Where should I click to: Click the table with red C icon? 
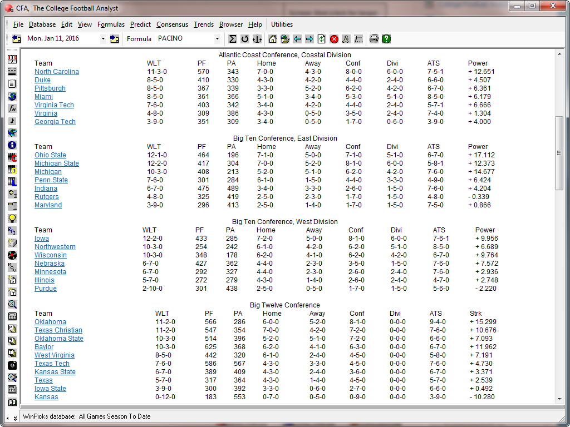click(x=12, y=157)
